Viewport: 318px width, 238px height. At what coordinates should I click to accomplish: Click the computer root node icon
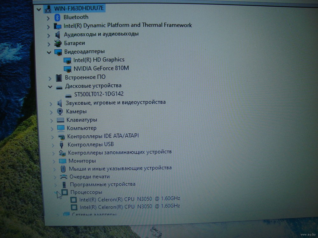pos(48,9)
